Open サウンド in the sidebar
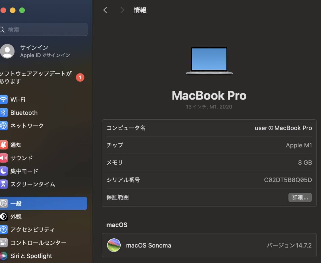 tap(21, 158)
